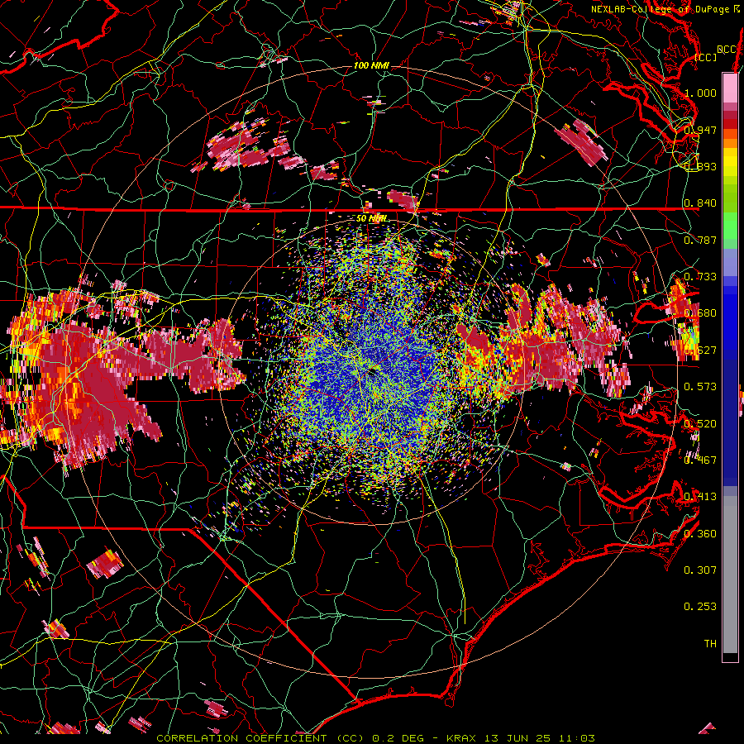The width and height of the screenshot is (744, 744).
Task: Select the 0.893 value on the color scale
Action: [x=700, y=166]
